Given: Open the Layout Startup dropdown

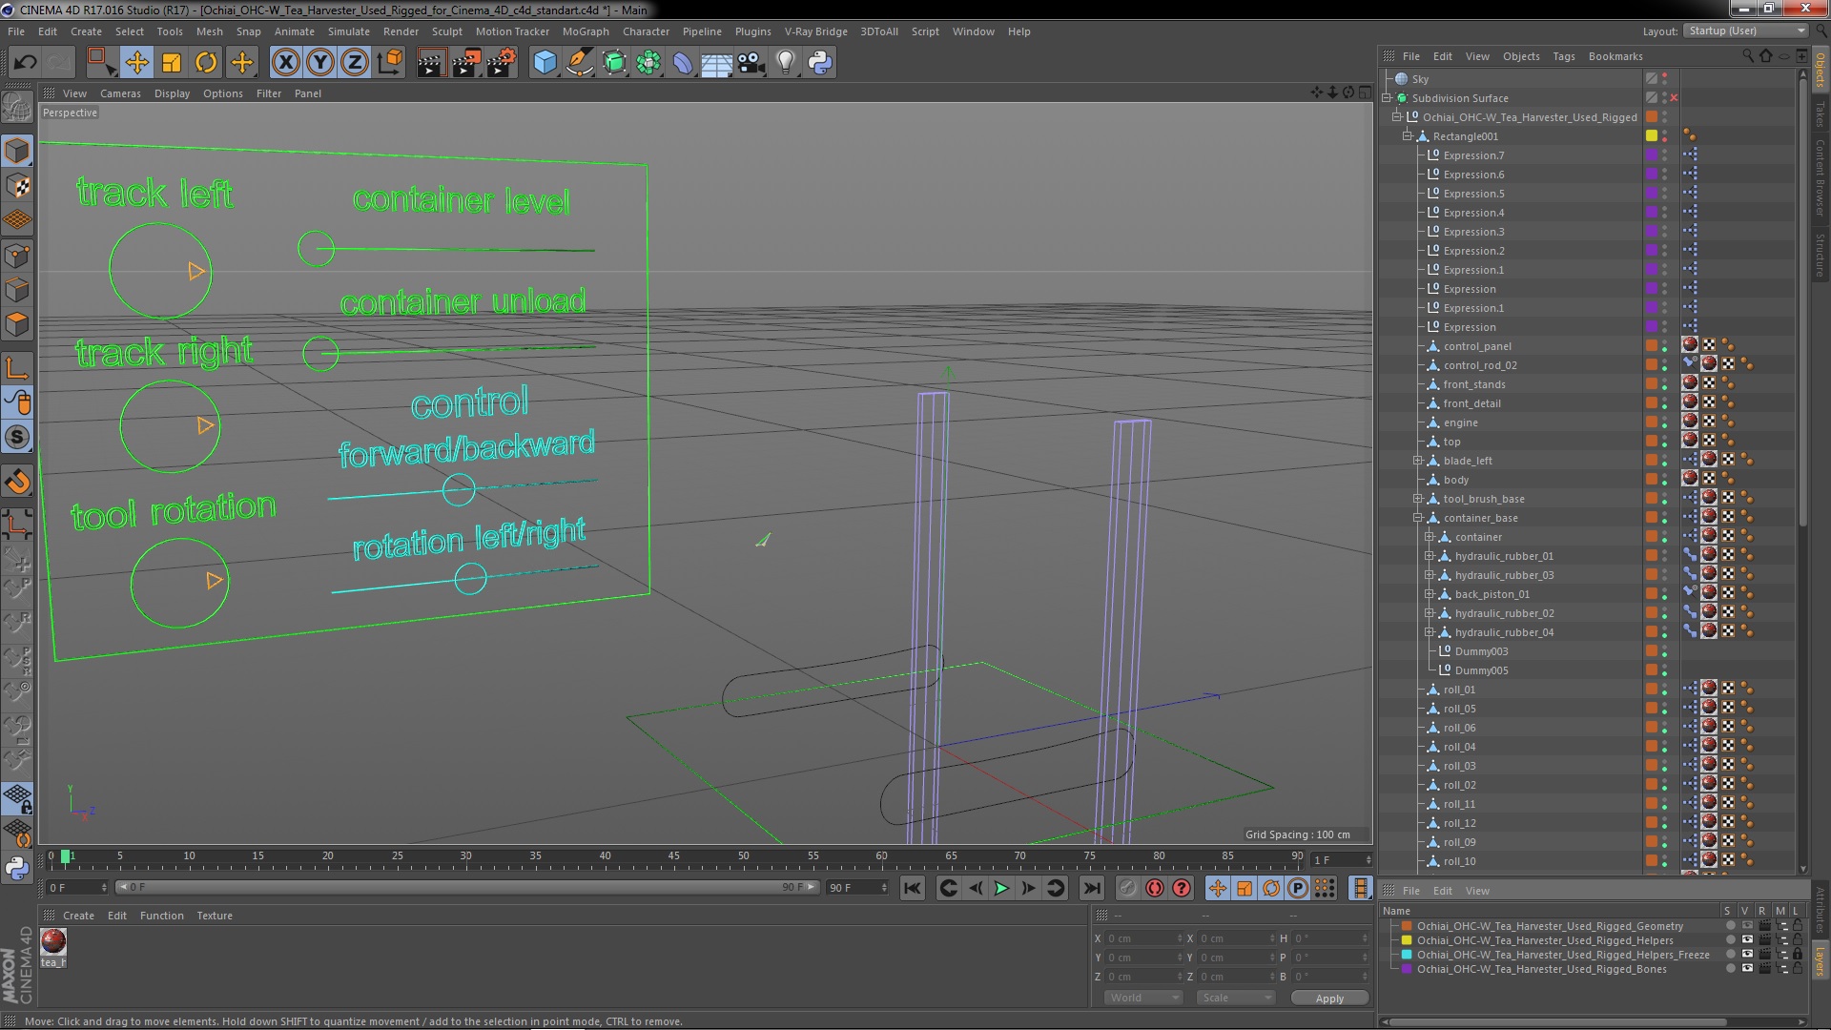Looking at the screenshot, I should (x=1744, y=31).
